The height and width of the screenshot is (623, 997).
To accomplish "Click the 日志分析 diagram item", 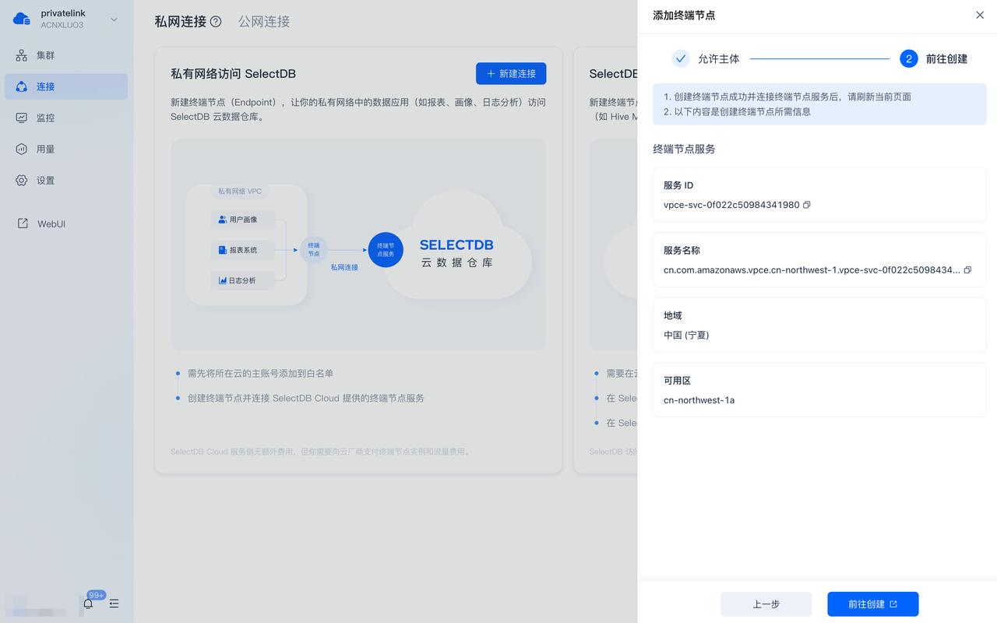I will [x=242, y=280].
